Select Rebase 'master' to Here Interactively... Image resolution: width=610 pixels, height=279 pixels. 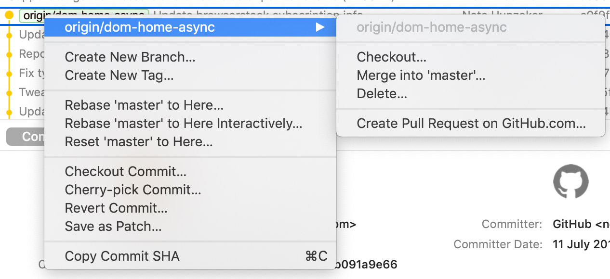190,123
